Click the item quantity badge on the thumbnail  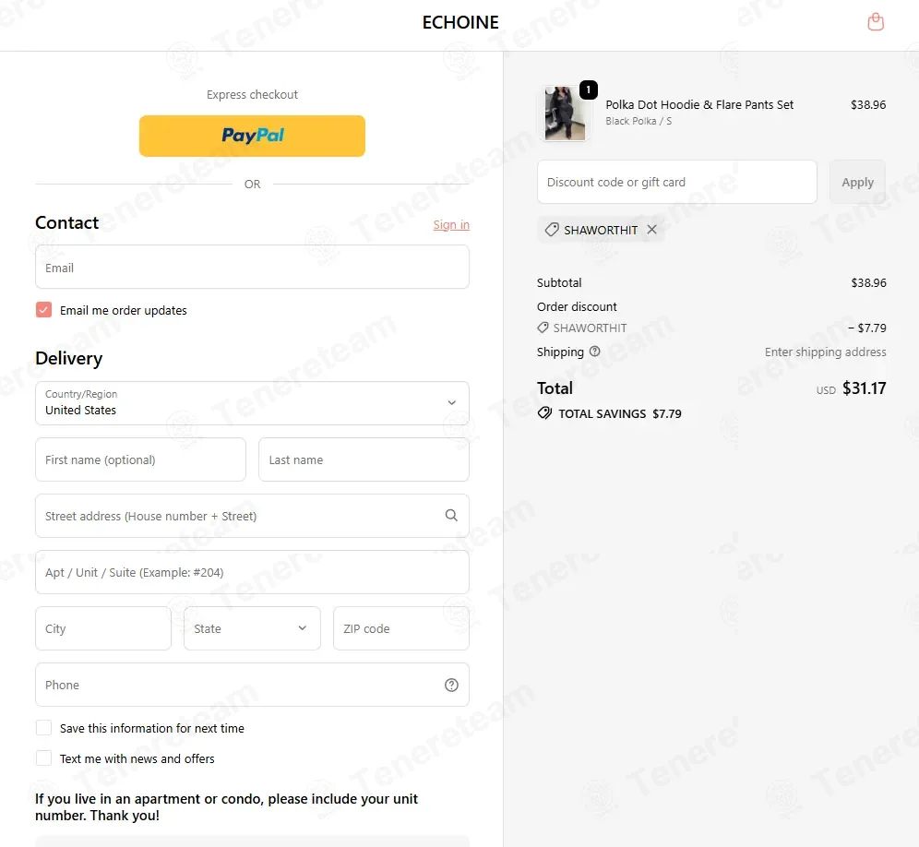coord(589,89)
